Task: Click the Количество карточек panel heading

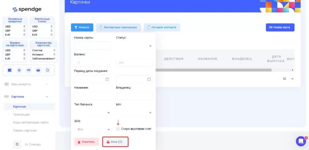Action: (x=43, y=44)
